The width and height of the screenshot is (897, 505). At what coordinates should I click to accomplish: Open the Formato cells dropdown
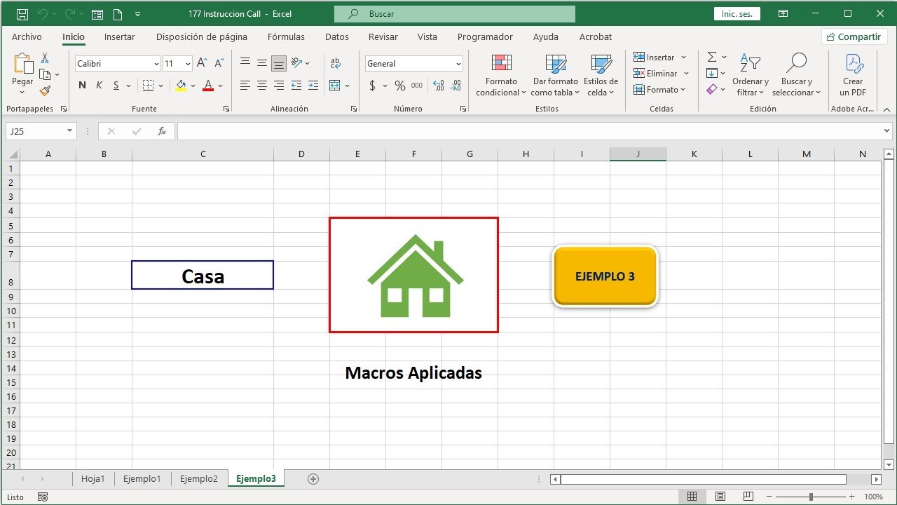tap(660, 90)
